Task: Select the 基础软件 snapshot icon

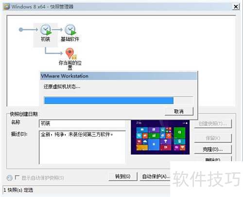Action: coord(70,30)
